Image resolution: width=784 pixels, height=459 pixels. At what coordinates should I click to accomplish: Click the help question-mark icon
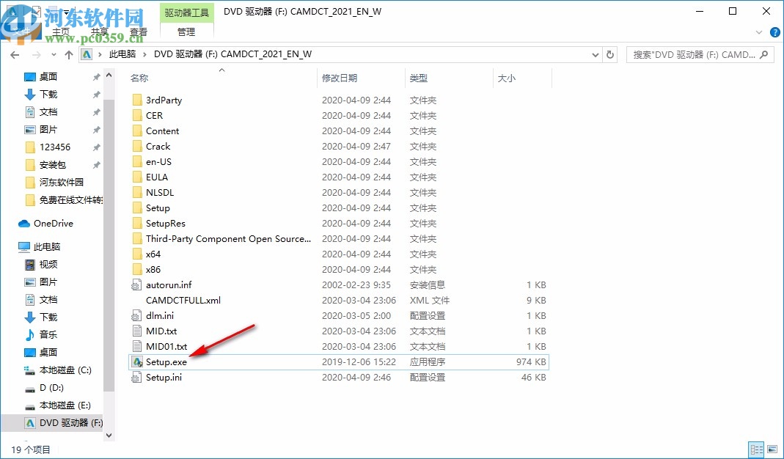point(775,32)
